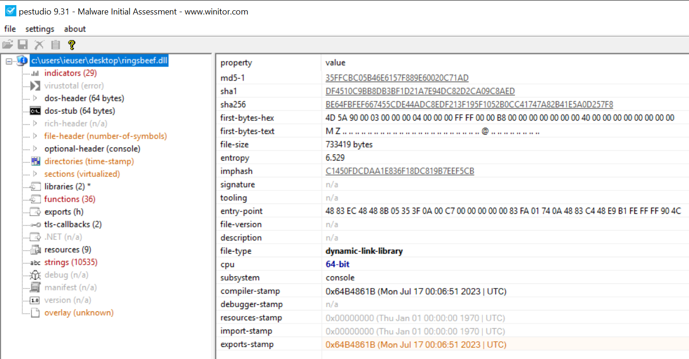The image size is (689, 359).
Task: Click the subsystem value console
Action: pyautogui.click(x=340, y=278)
